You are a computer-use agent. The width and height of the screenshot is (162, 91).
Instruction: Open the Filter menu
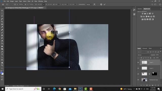[29, 1]
